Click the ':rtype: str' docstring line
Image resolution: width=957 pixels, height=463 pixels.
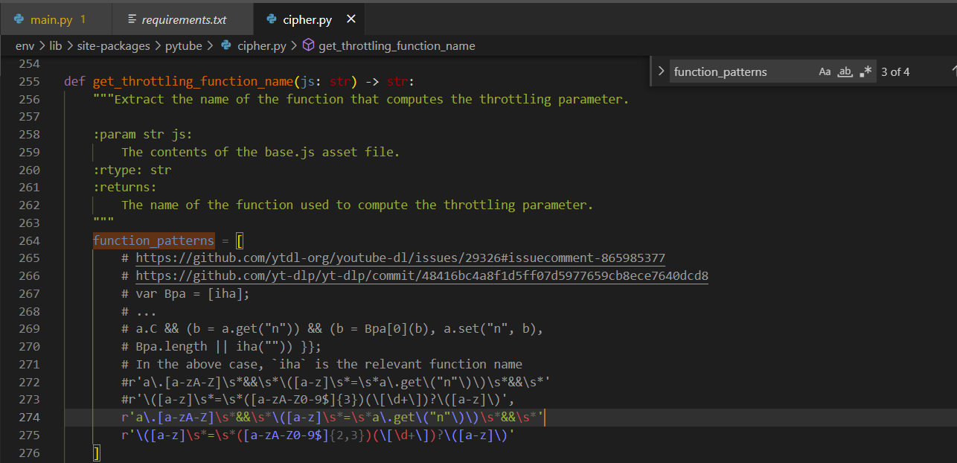pos(132,170)
